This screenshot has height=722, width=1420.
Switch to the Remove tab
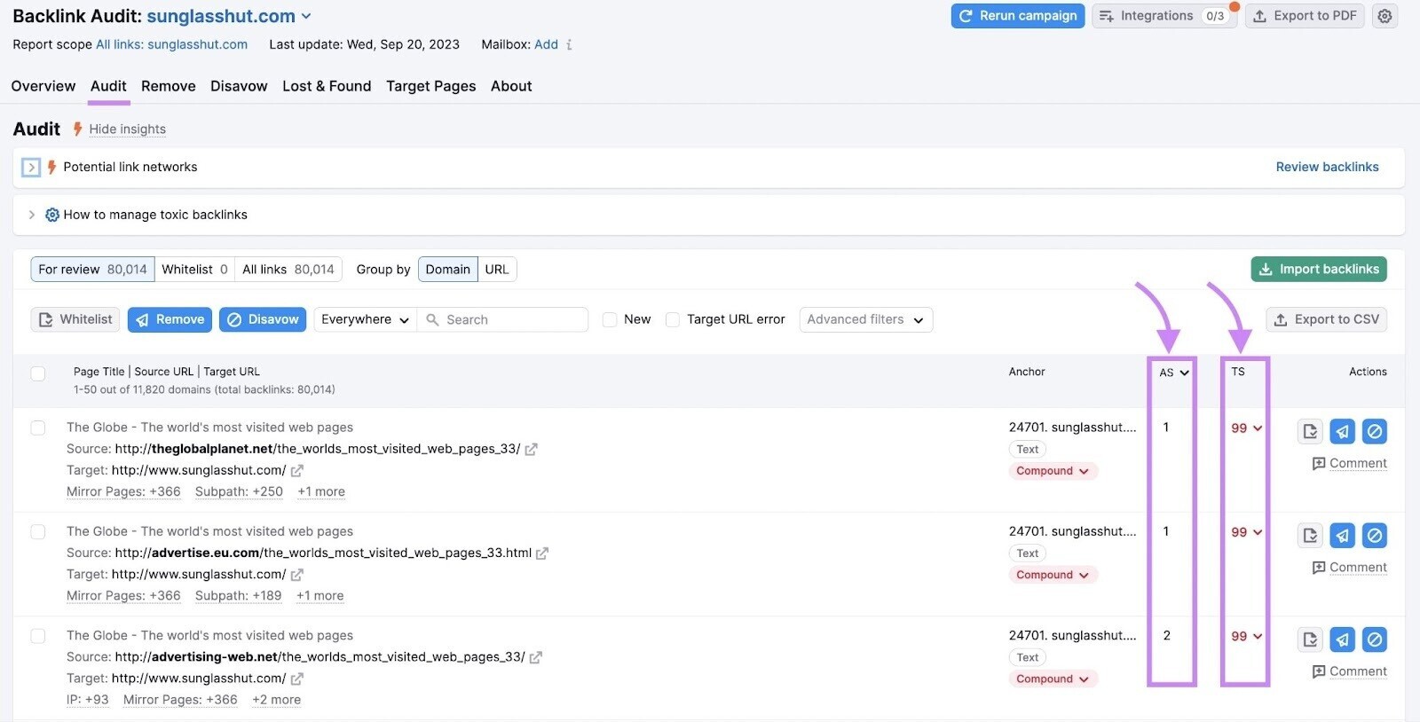pyautogui.click(x=169, y=86)
